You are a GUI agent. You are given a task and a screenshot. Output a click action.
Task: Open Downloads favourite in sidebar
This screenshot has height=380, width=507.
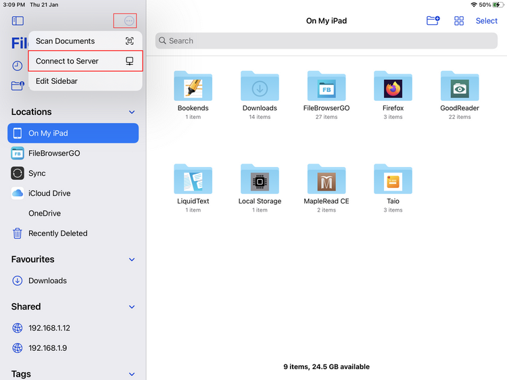[x=73, y=281]
